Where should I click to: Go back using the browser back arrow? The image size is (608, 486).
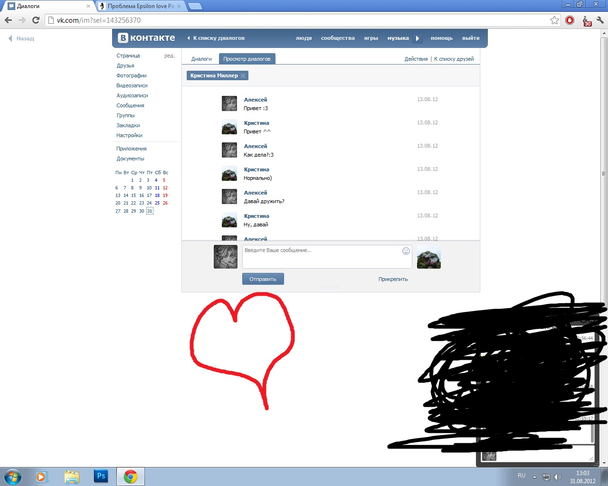pos(8,20)
